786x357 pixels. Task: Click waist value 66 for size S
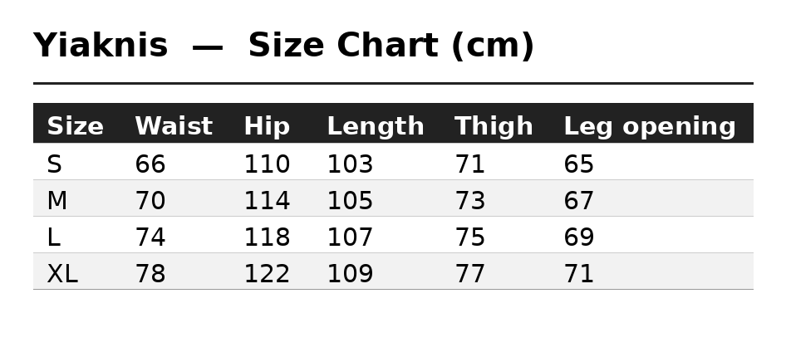pyautogui.click(x=150, y=164)
